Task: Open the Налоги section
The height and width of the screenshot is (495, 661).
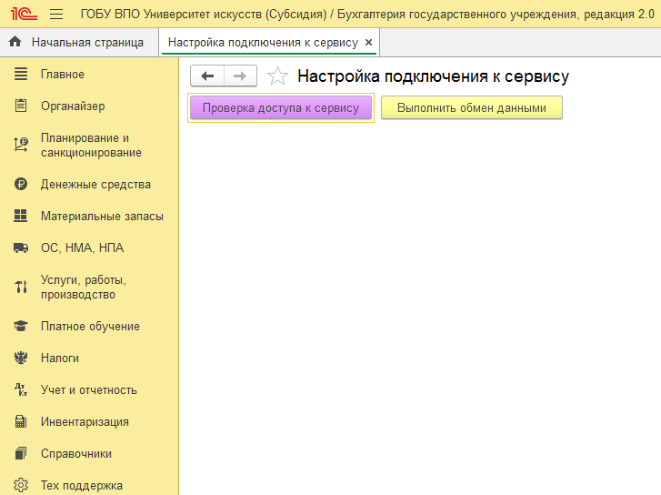Action: [60, 359]
